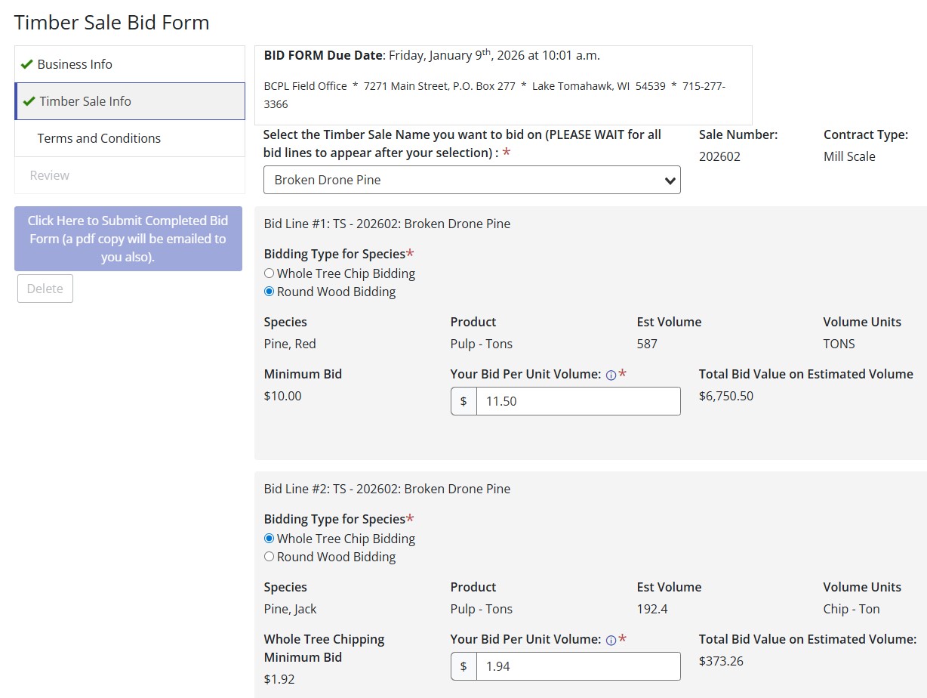The height and width of the screenshot is (698, 927).
Task: Select Round Wood Bidding for Bid Line #2
Action: [x=269, y=557]
